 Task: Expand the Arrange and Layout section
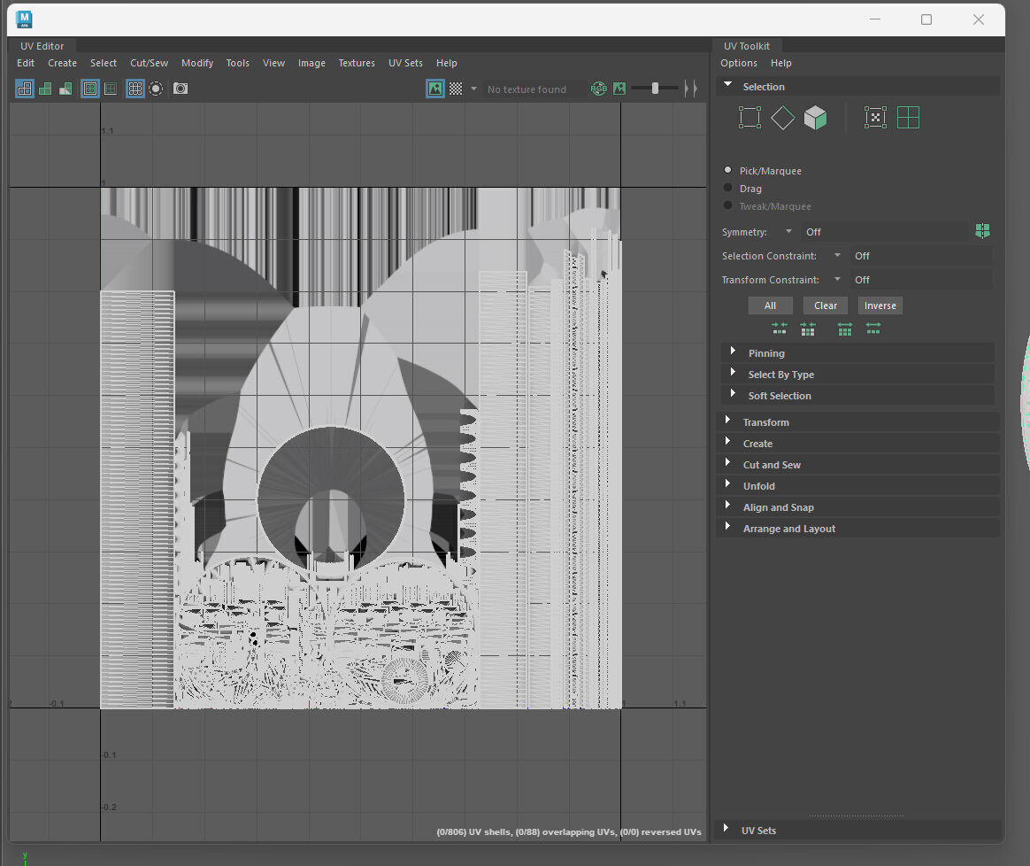coord(788,529)
